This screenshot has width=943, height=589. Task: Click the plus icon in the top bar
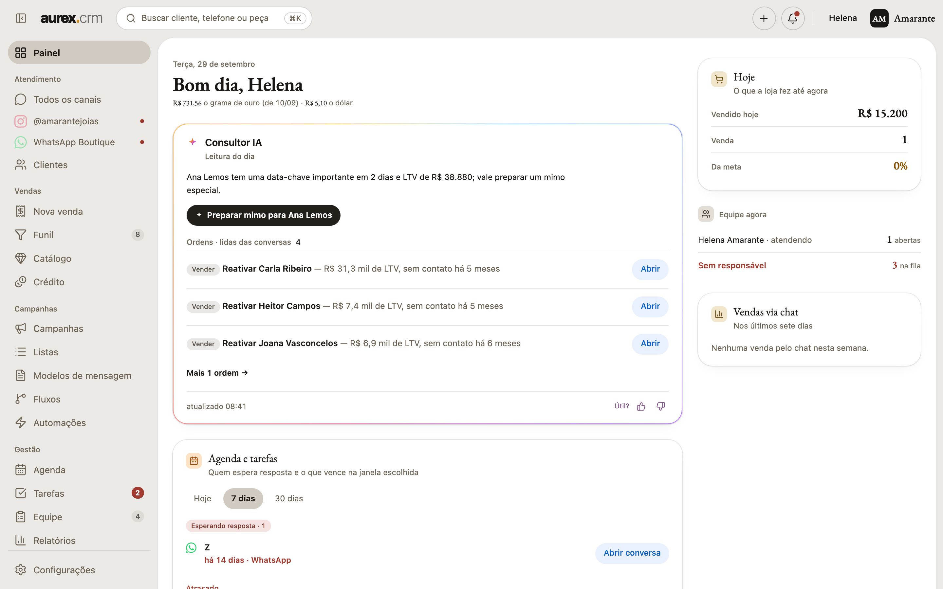[764, 18]
